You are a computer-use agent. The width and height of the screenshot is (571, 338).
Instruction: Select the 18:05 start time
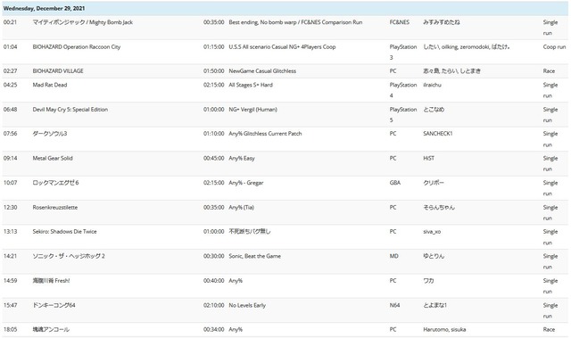point(10,329)
